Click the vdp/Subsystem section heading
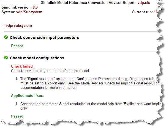 [x=19, y=26]
